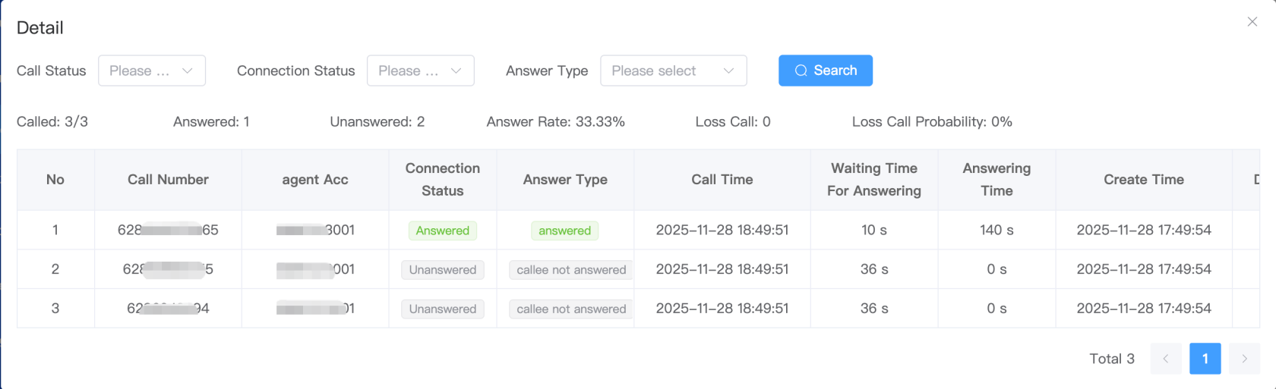
Task: Close the Detail dialog
Action: [x=1252, y=22]
